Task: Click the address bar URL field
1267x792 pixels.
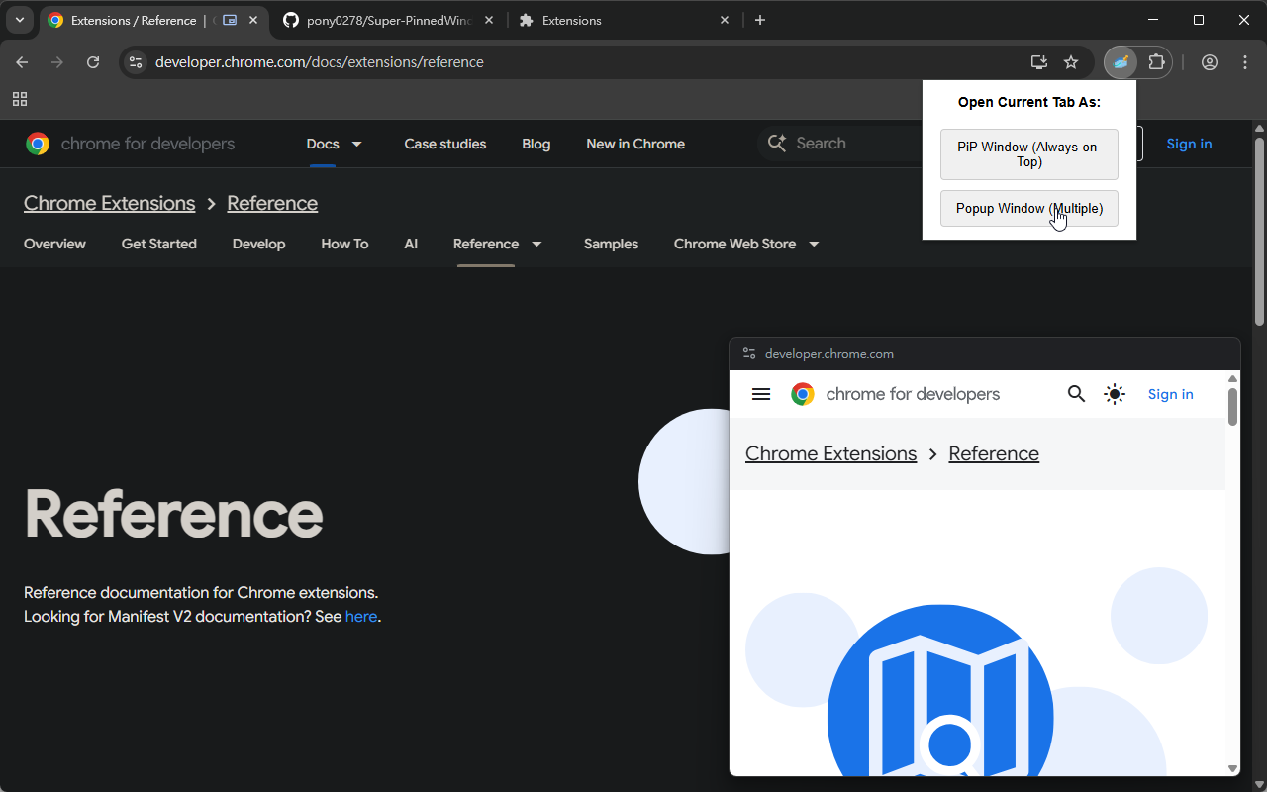Action: click(584, 62)
